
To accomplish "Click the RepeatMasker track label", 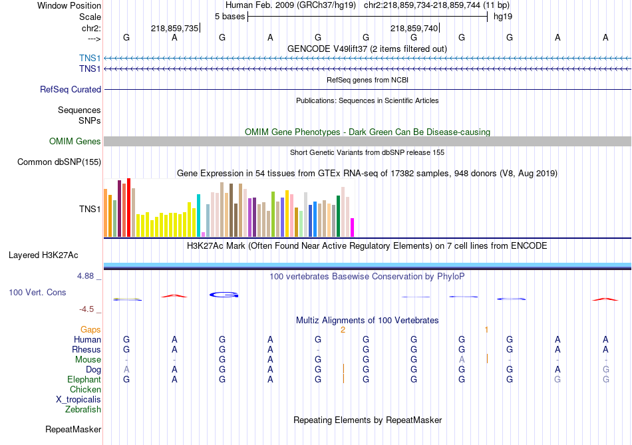I will (x=73, y=429).
